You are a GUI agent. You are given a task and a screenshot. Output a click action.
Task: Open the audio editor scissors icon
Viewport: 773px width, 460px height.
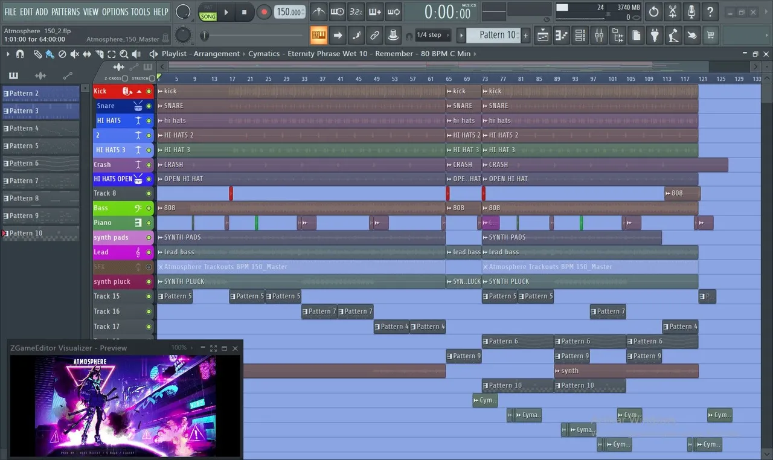(673, 11)
